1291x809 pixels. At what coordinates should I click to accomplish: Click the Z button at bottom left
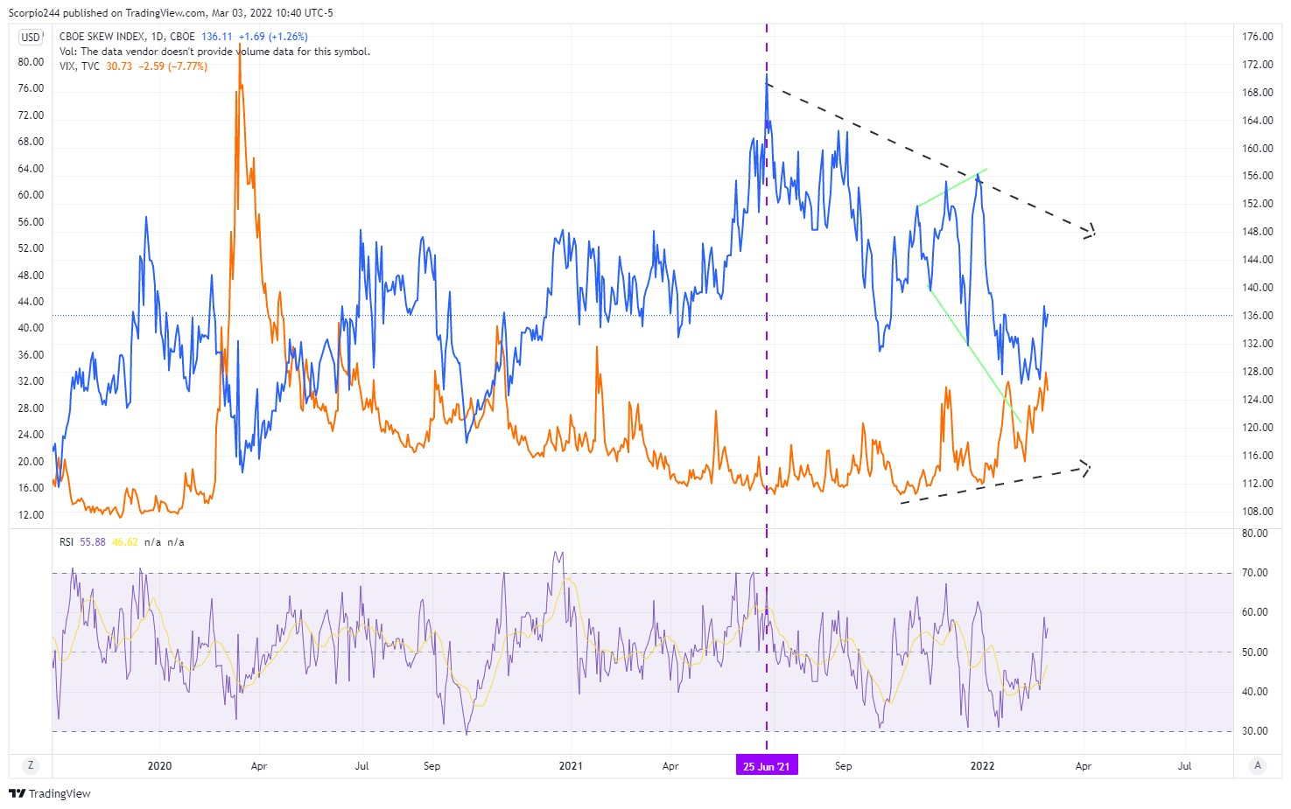pos(31,765)
